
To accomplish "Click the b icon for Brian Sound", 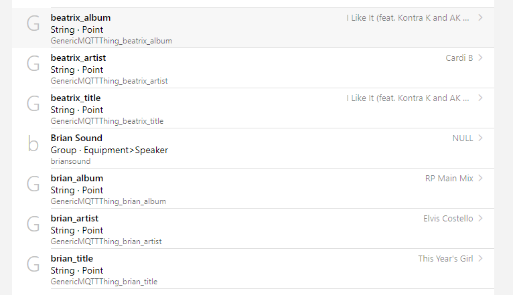I will click(x=33, y=144).
